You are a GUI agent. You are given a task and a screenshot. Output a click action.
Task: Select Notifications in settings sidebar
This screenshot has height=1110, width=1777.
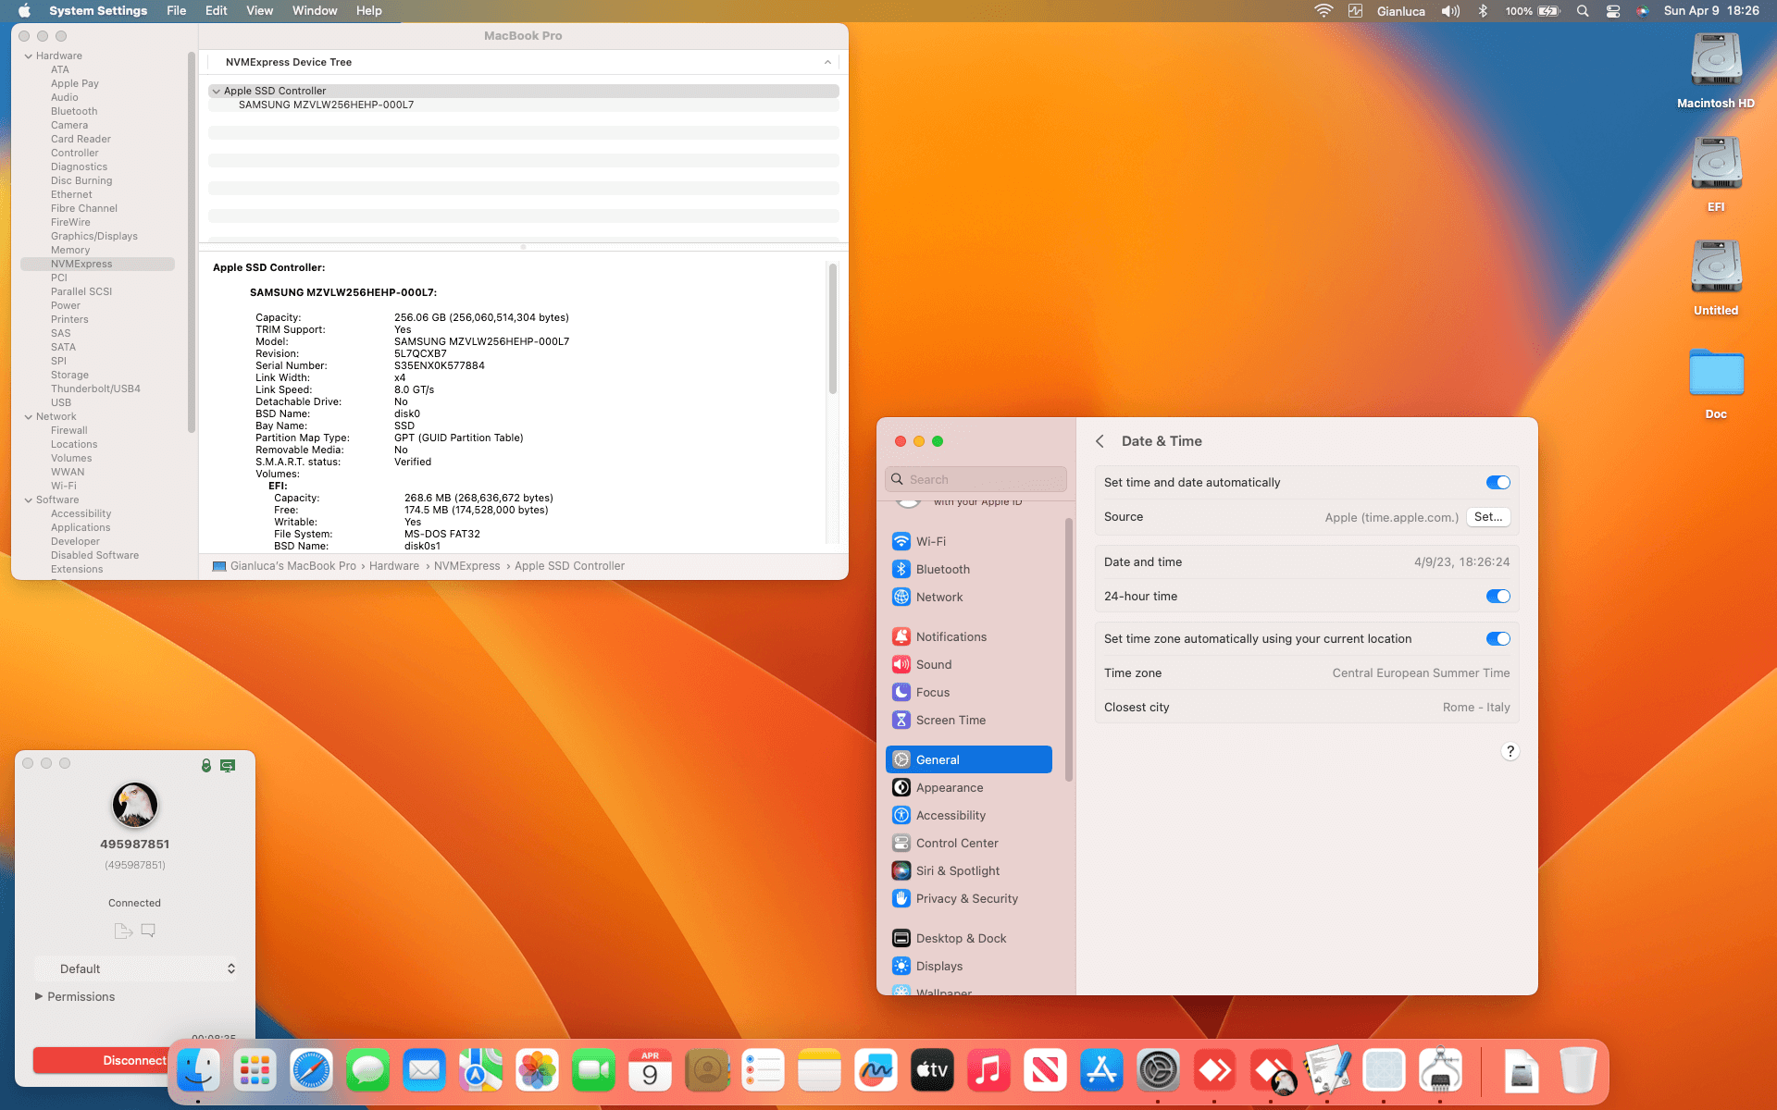(951, 636)
